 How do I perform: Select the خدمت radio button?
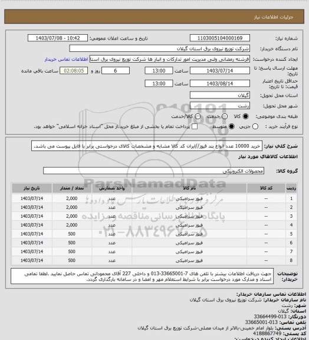pos(225,116)
